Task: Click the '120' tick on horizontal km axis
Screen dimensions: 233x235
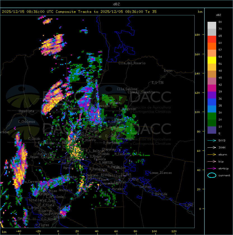Action: coord(174,231)
